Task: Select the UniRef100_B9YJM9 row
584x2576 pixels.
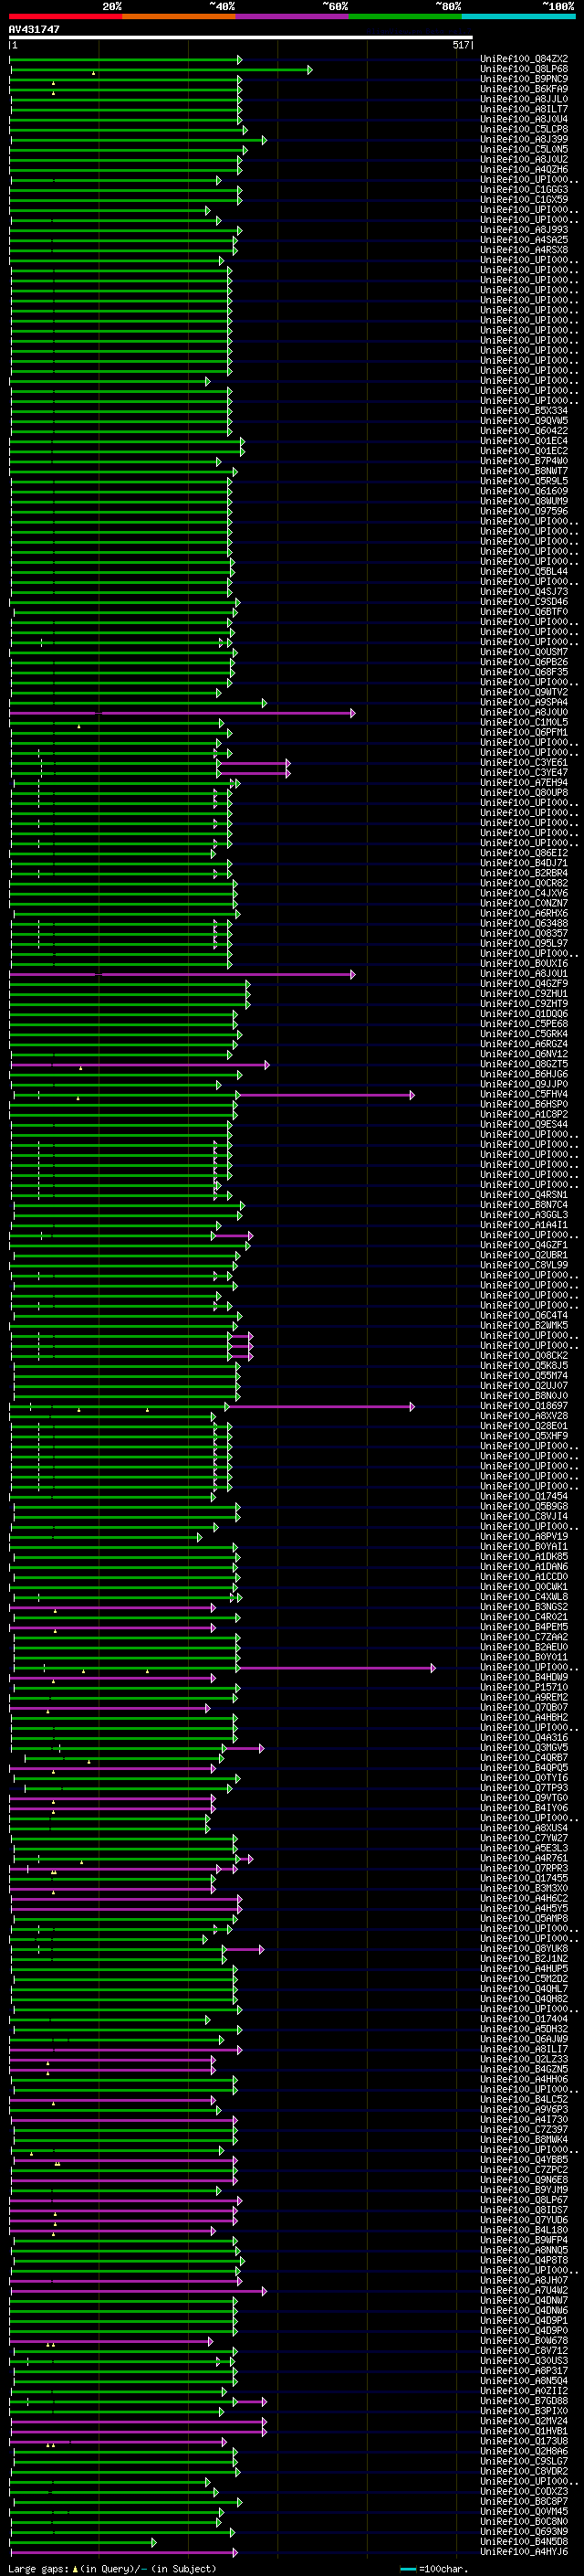Action: (x=524, y=2190)
